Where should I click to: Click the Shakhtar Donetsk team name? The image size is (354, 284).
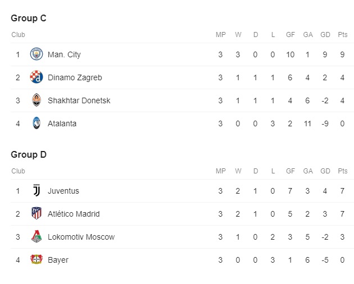point(79,100)
